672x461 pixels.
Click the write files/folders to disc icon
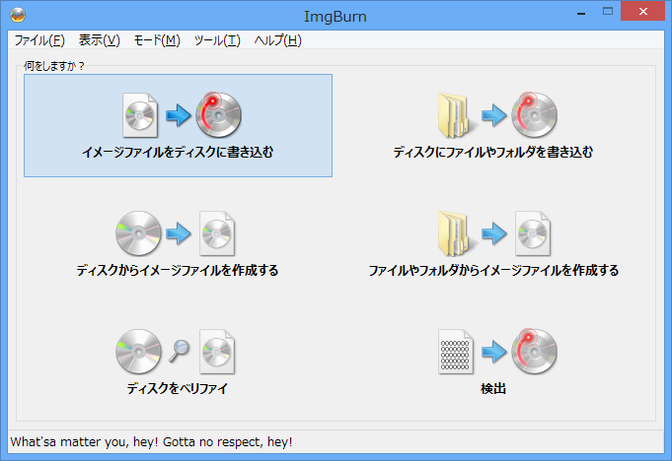click(497, 114)
